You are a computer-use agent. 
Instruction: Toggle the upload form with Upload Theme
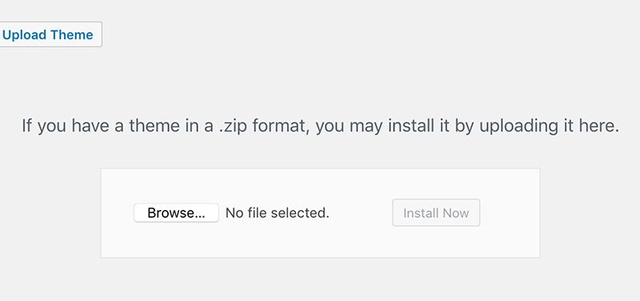click(x=49, y=34)
